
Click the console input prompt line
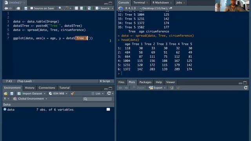click(182, 73)
